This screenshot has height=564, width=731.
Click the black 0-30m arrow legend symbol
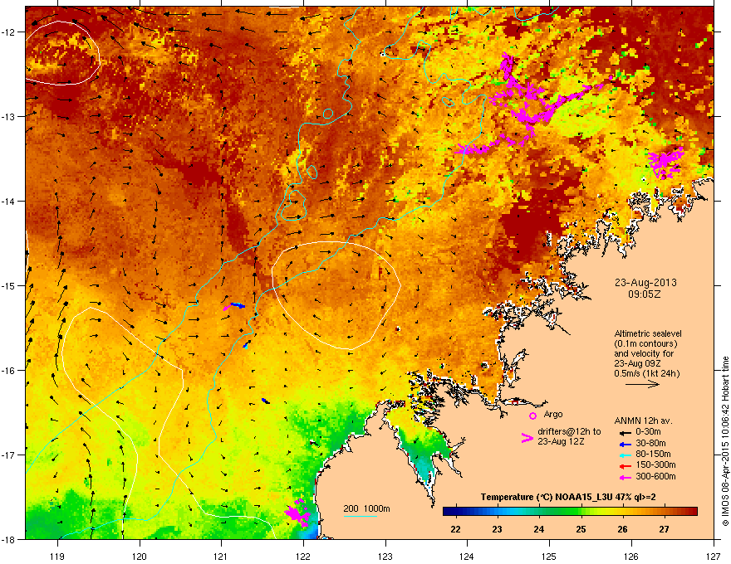click(626, 432)
